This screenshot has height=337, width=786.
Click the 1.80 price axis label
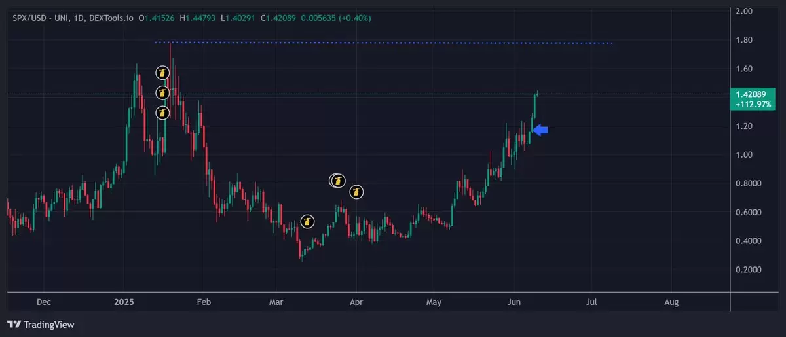(x=745, y=40)
